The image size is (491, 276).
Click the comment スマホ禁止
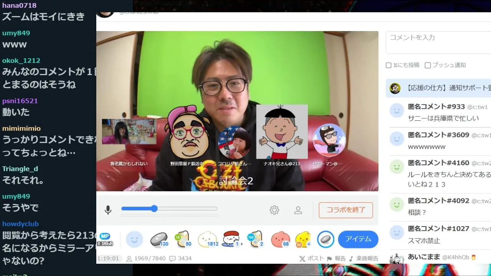424,241
